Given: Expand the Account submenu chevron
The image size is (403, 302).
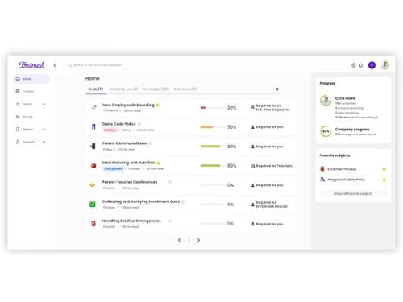Looking at the screenshot, I should 44,142.
